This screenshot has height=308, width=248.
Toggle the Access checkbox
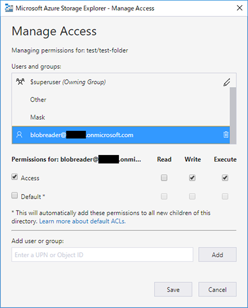click(14, 177)
